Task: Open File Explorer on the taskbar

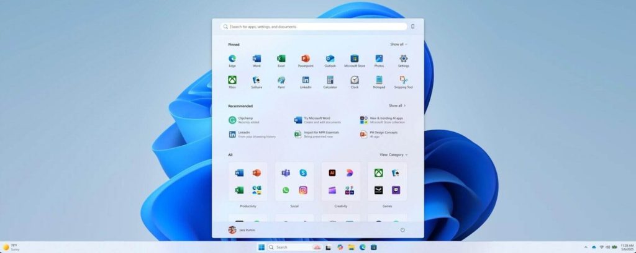Action: (x=352, y=247)
